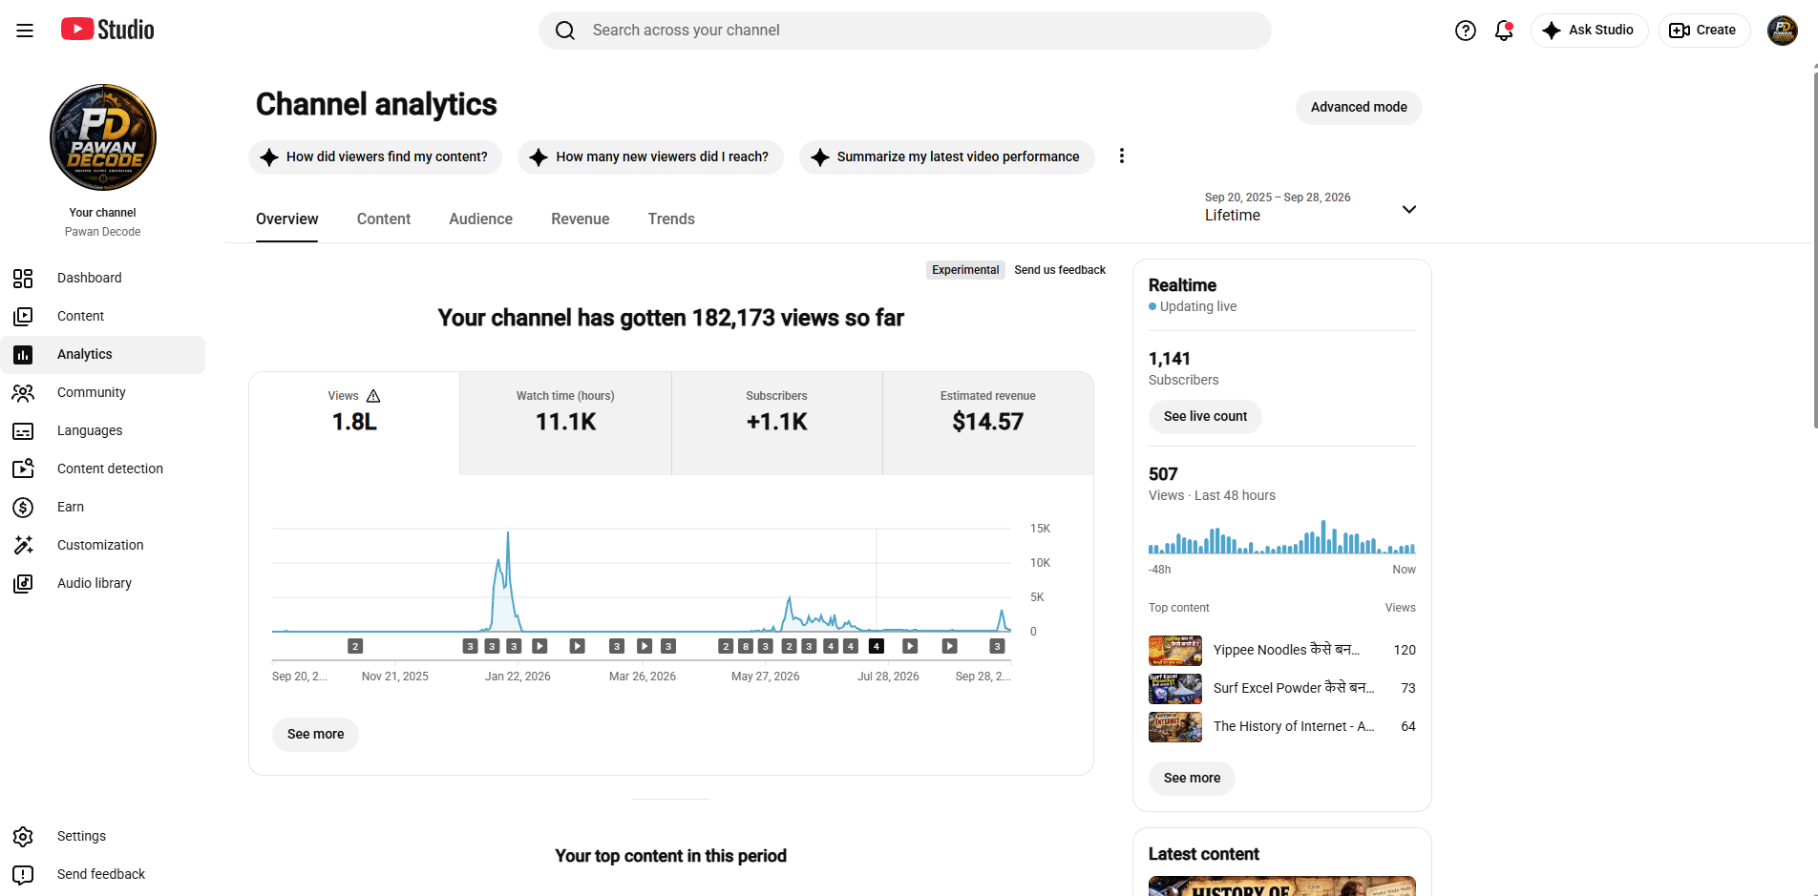
Task: Select the Views metric card
Action: coord(354,423)
